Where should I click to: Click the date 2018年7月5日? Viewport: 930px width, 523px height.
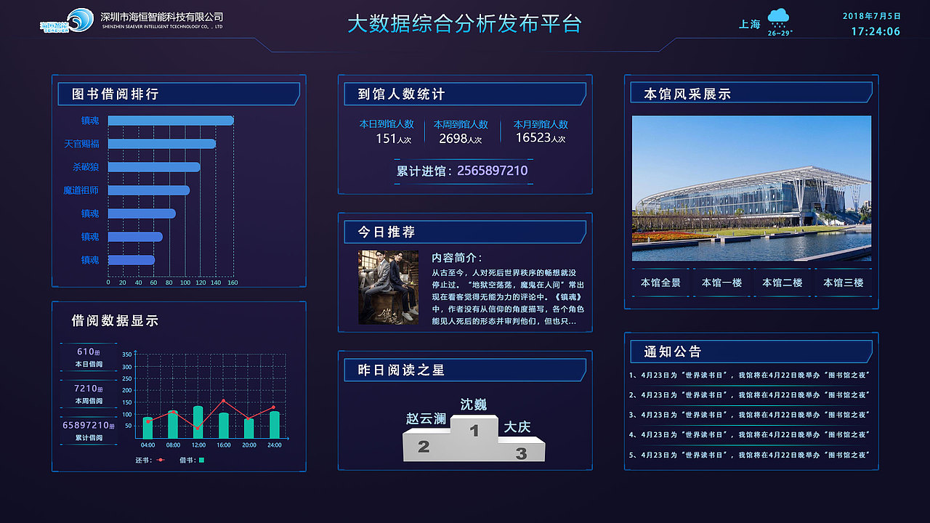pyautogui.click(x=872, y=15)
